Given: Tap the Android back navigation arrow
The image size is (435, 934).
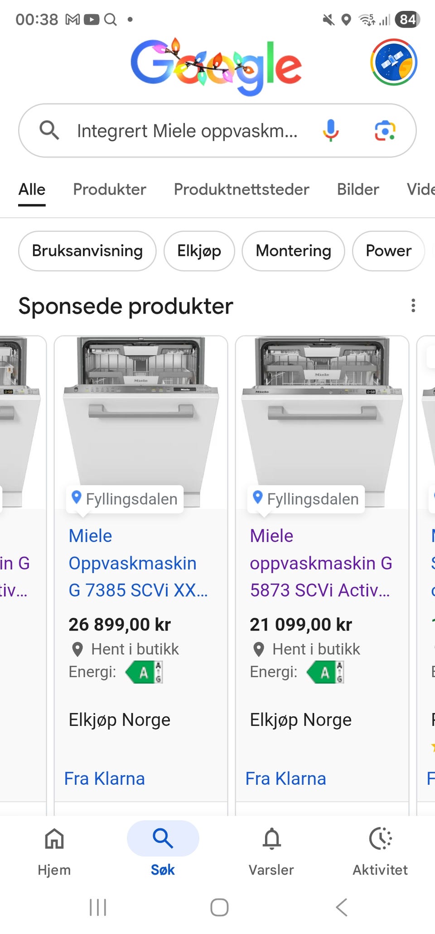Looking at the screenshot, I should [342, 907].
